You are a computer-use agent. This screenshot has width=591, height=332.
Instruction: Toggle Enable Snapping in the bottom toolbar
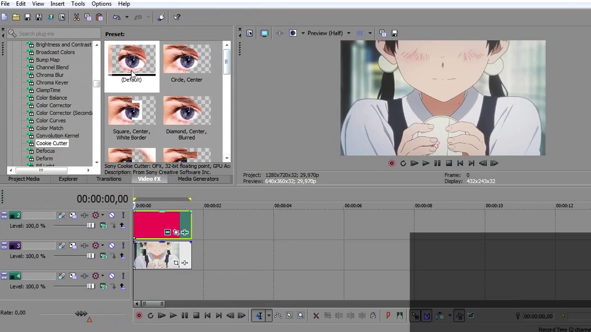coord(415,316)
